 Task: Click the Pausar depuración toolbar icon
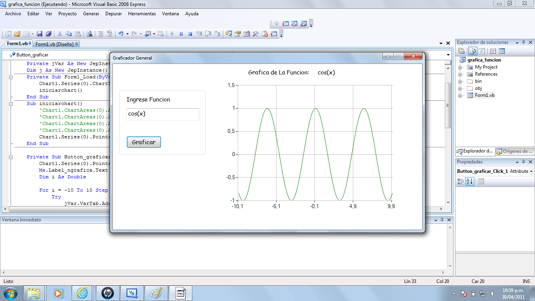point(181,34)
